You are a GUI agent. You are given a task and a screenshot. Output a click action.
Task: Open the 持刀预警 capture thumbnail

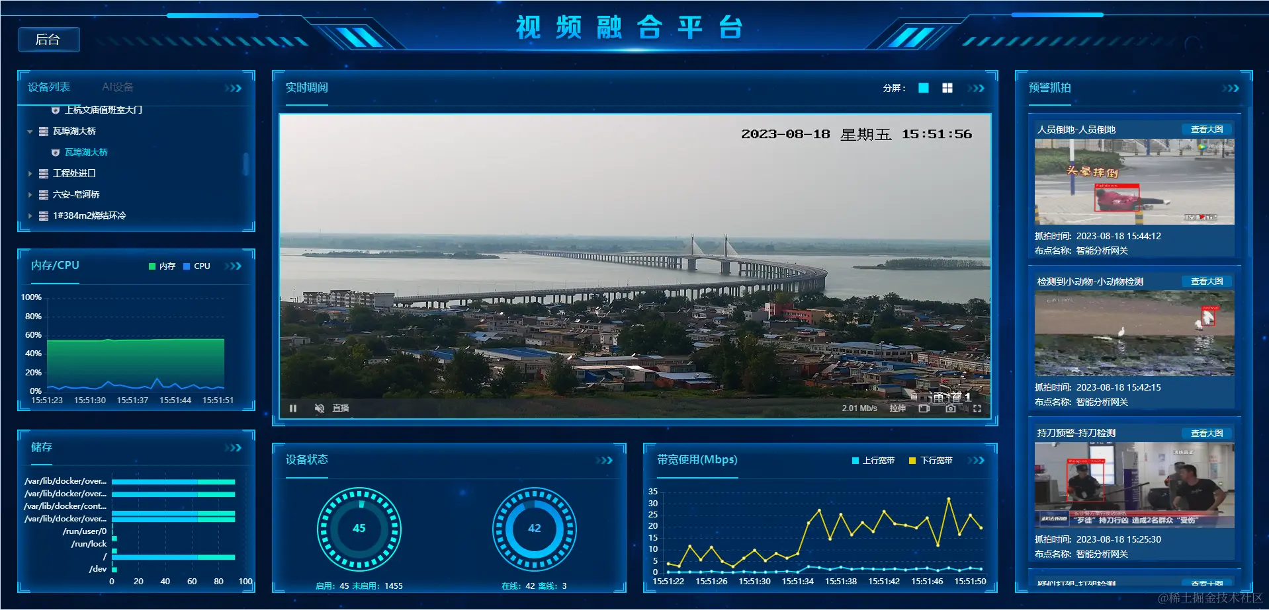[x=1133, y=484]
